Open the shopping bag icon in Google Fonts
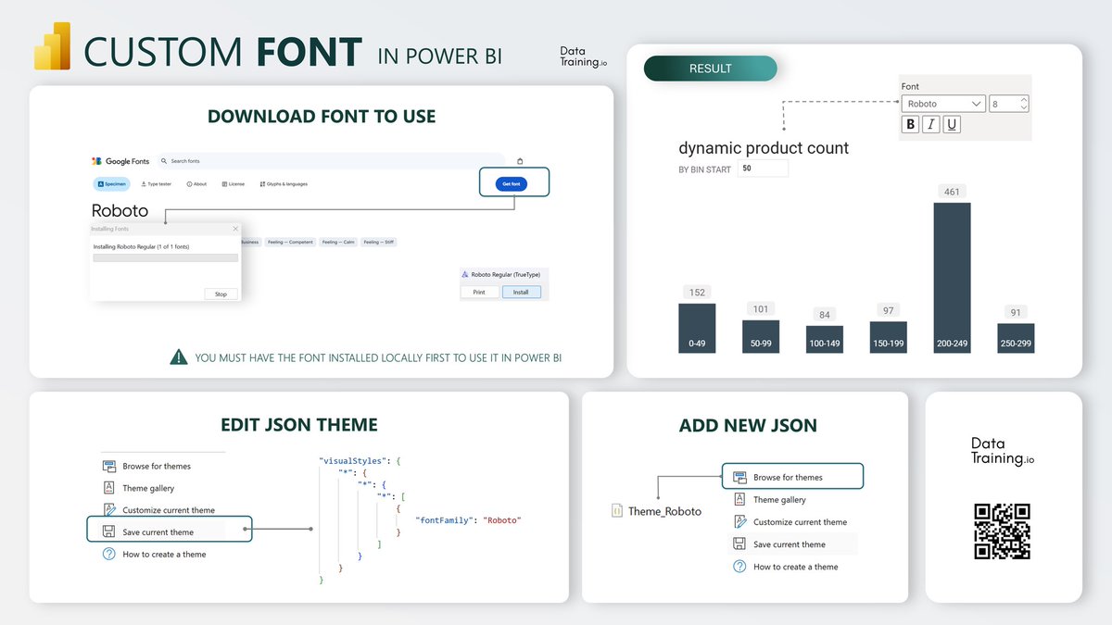This screenshot has height=625, width=1112. click(520, 161)
